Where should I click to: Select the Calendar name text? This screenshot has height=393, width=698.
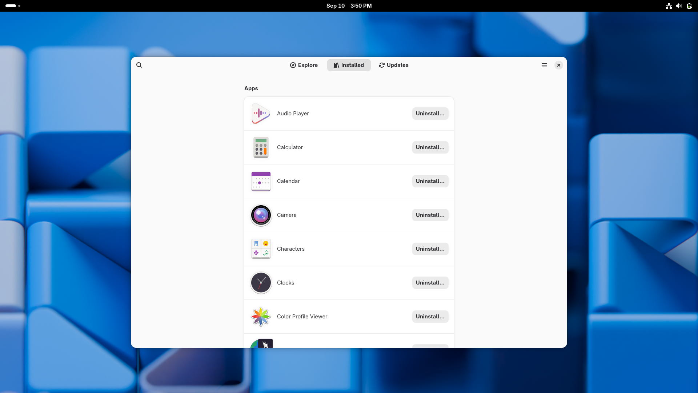[288, 181]
